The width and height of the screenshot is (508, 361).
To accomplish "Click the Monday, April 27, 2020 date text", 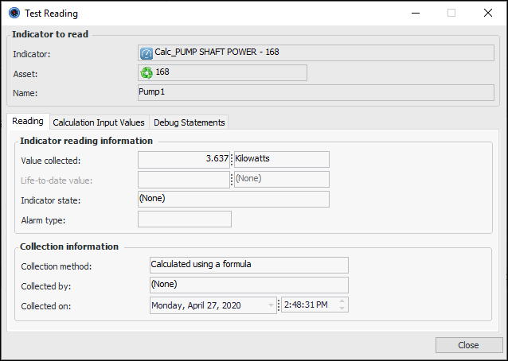I will (x=196, y=305).
